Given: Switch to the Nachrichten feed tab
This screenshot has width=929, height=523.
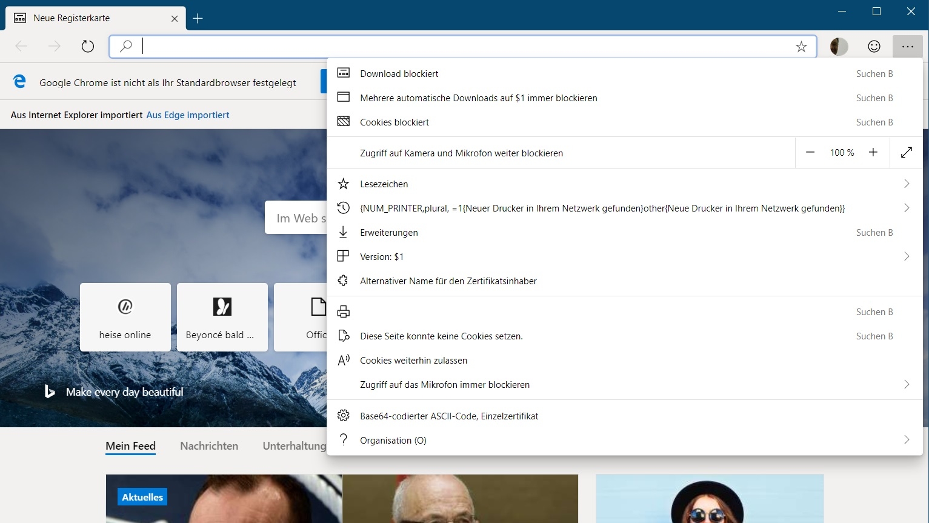Looking at the screenshot, I should tap(209, 446).
